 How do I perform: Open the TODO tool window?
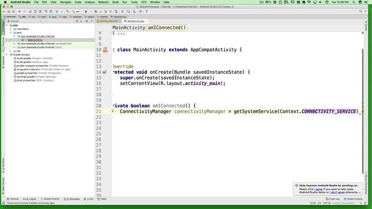click(102, 199)
